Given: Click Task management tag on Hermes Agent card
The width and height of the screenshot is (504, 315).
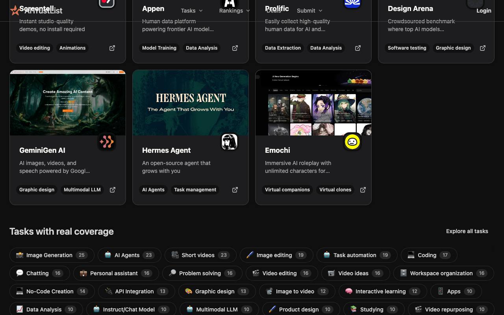Looking at the screenshot, I should tap(195, 190).
